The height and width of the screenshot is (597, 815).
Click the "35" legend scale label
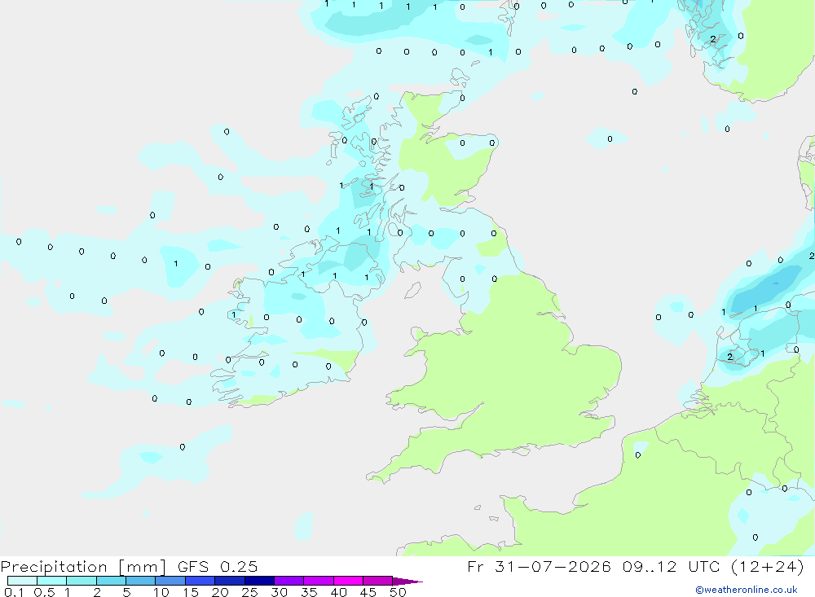[309, 592]
